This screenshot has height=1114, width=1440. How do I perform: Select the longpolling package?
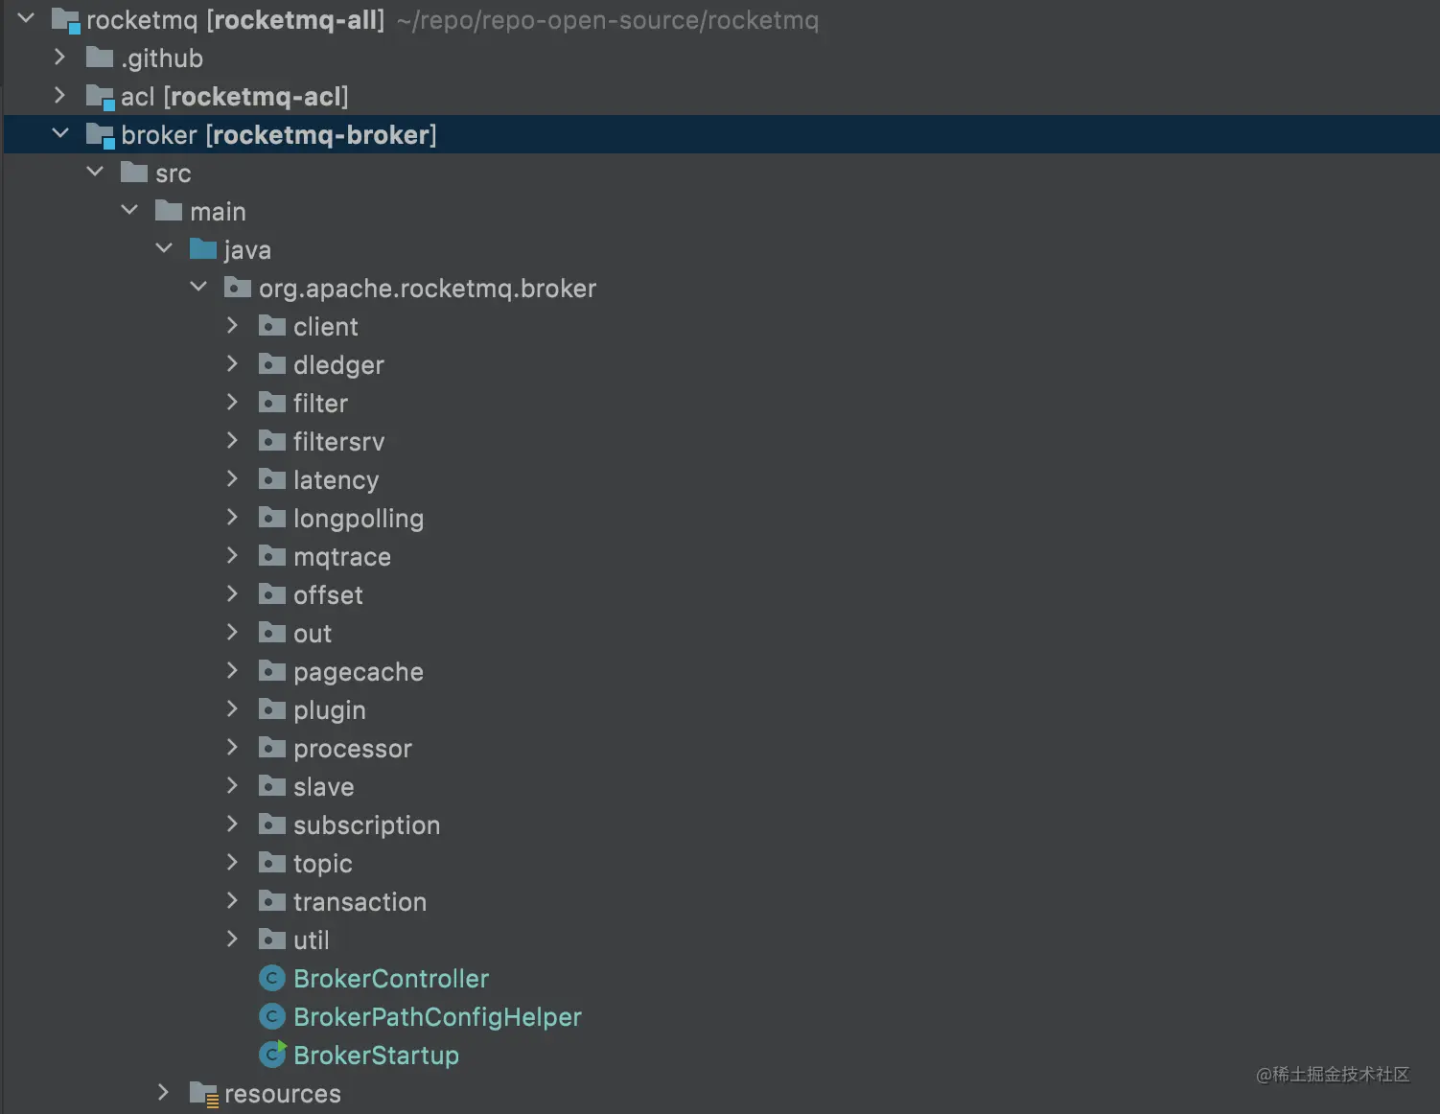point(358,519)
